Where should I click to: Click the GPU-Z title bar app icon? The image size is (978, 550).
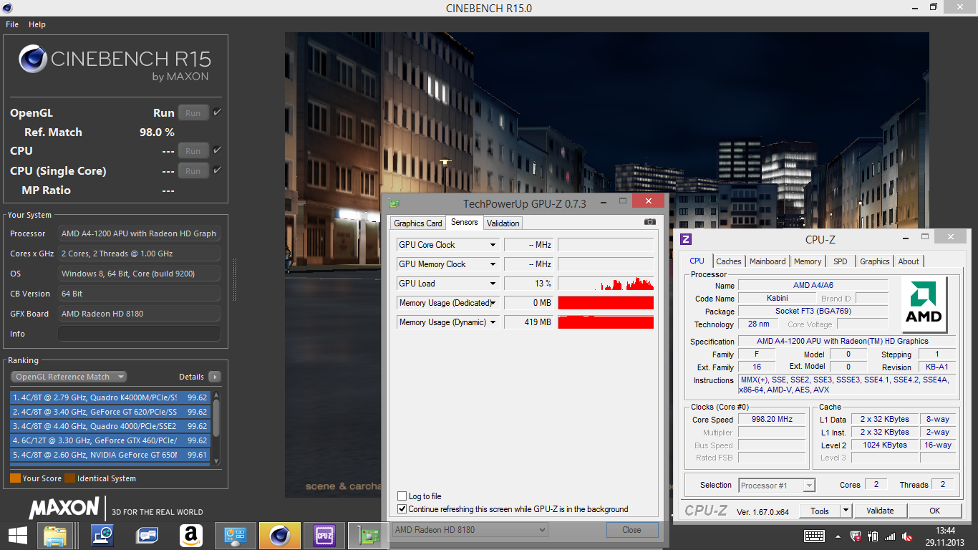pos(394,204)
